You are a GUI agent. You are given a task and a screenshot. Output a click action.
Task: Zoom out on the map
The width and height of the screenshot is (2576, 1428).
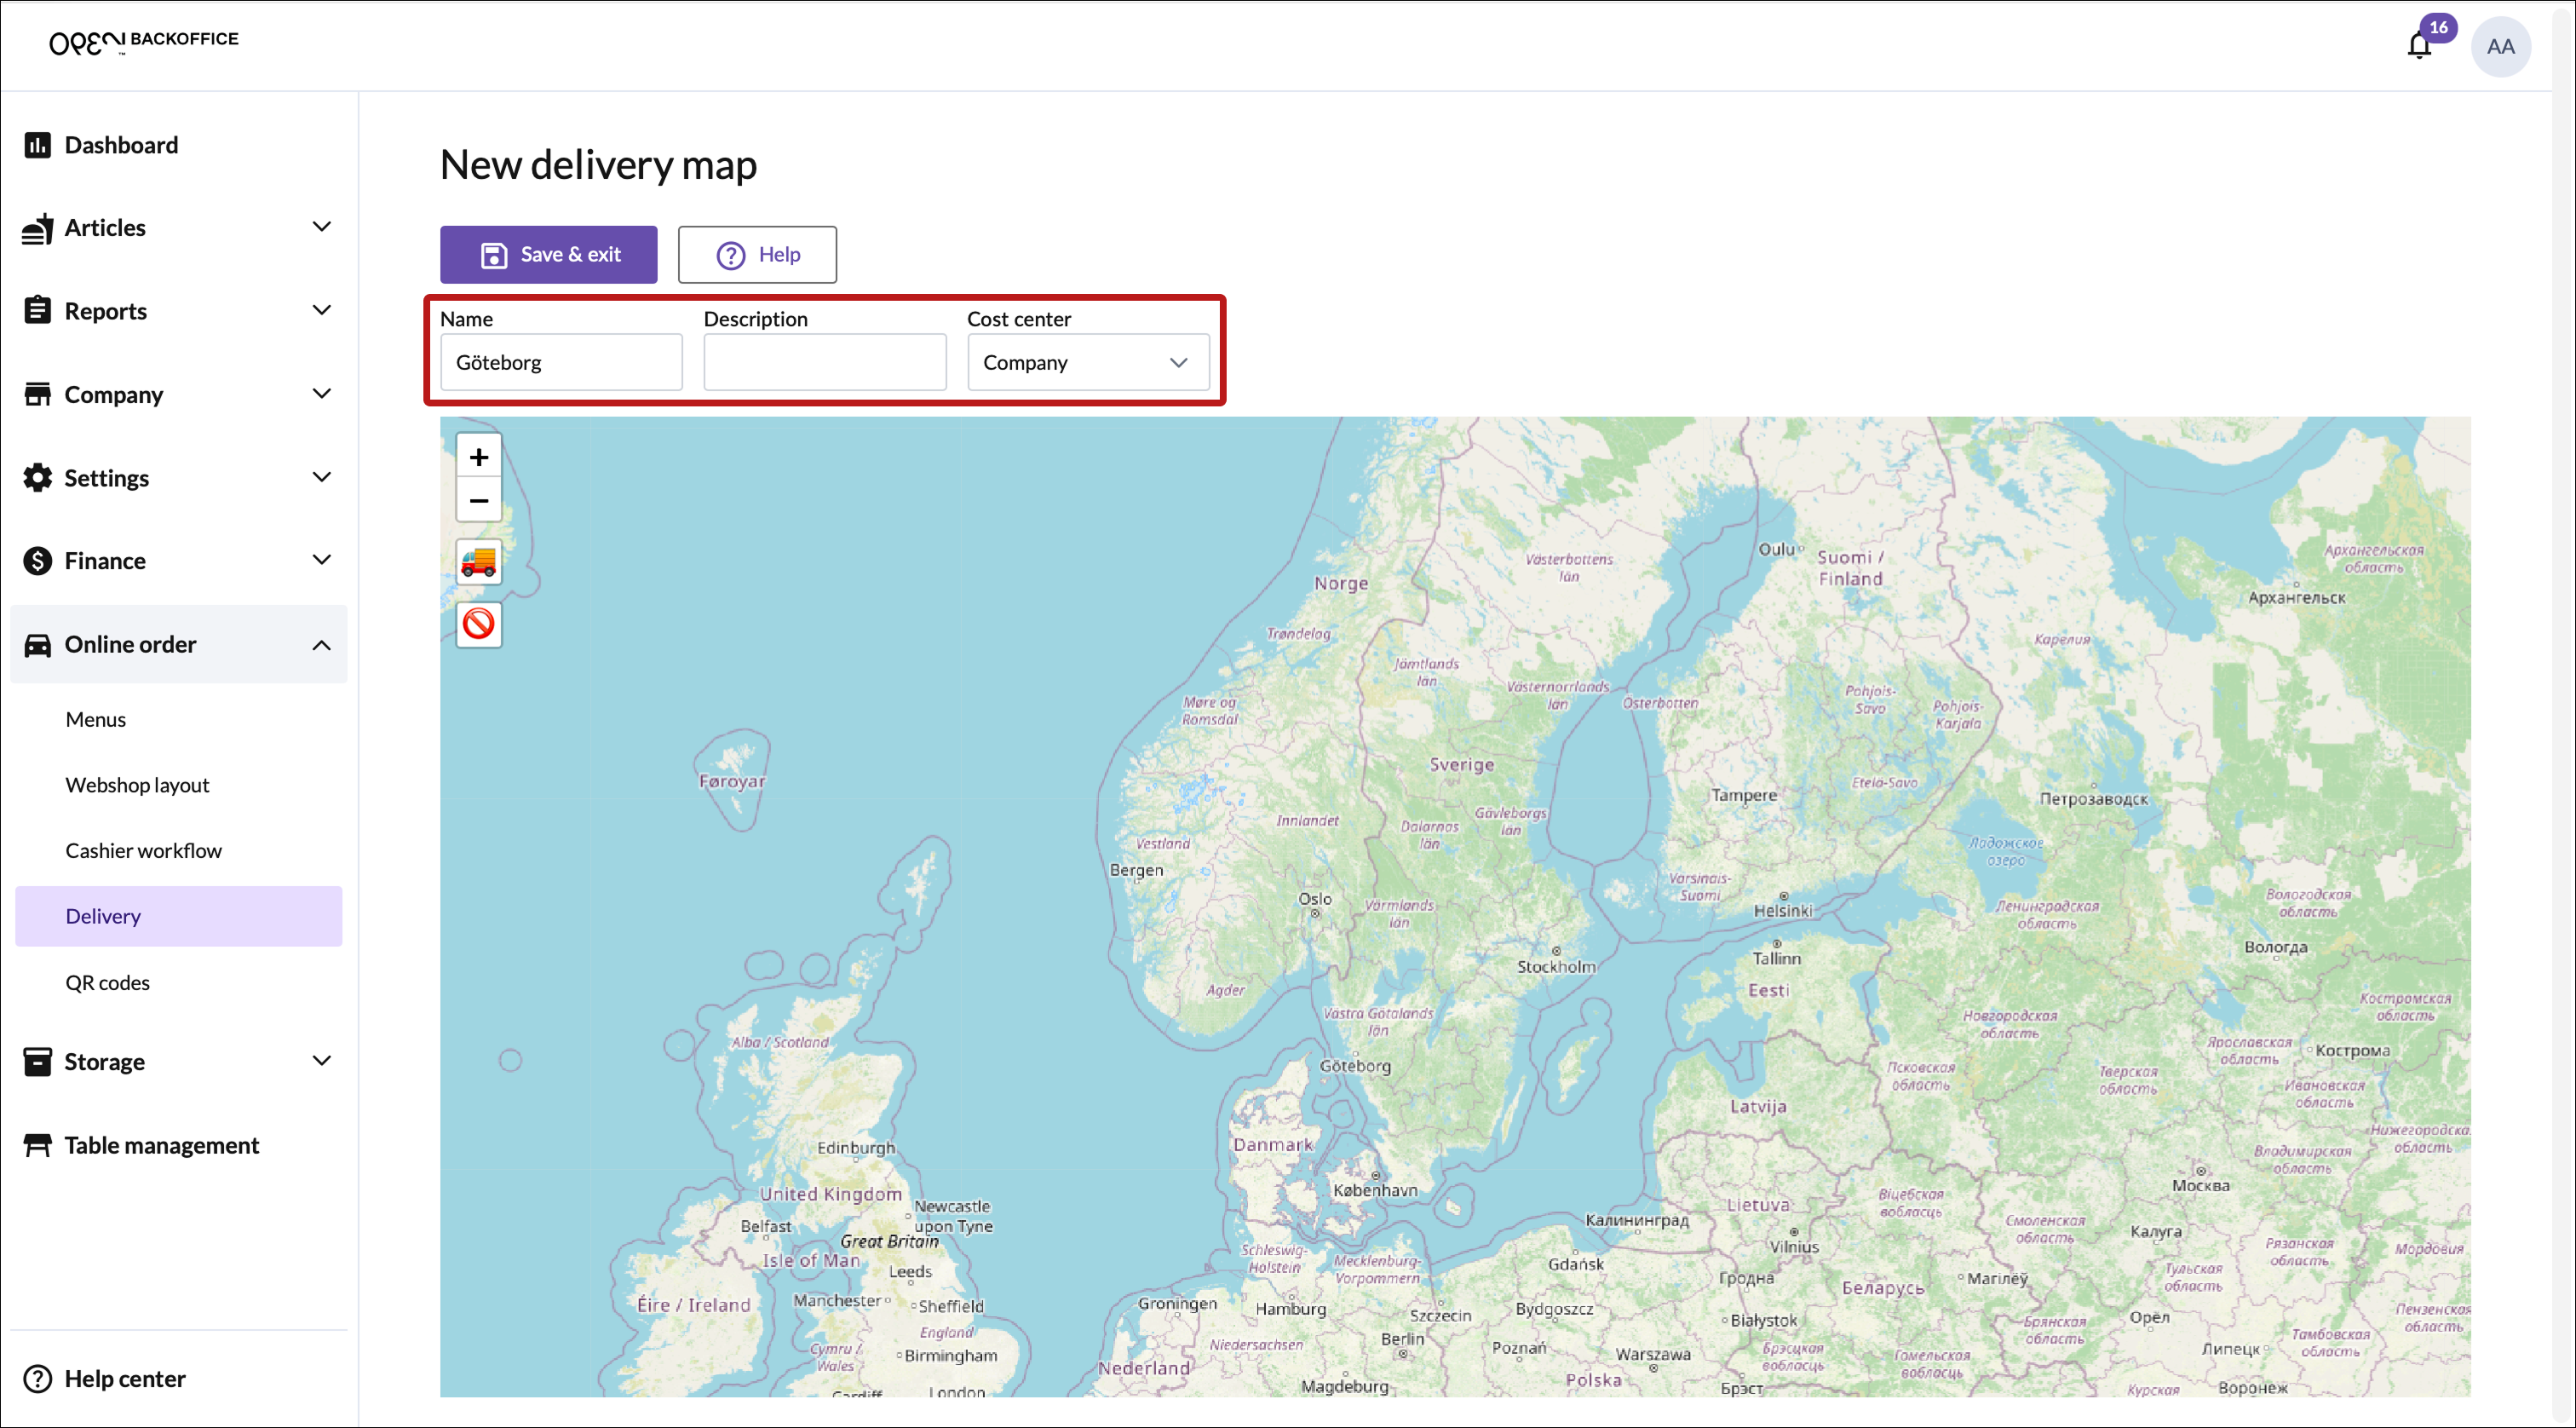[478, 500]
